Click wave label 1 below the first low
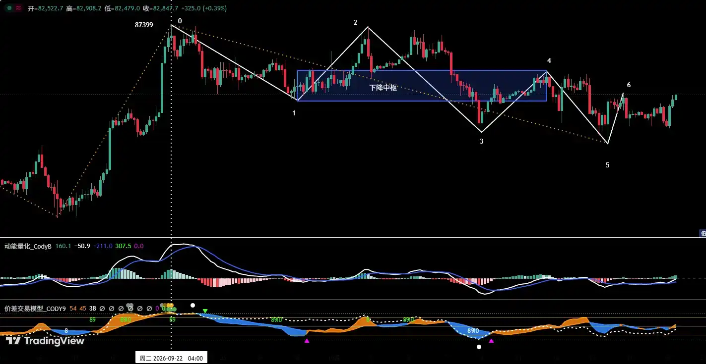This screenshot has height=364, width=706. click(x=294, y=113)
